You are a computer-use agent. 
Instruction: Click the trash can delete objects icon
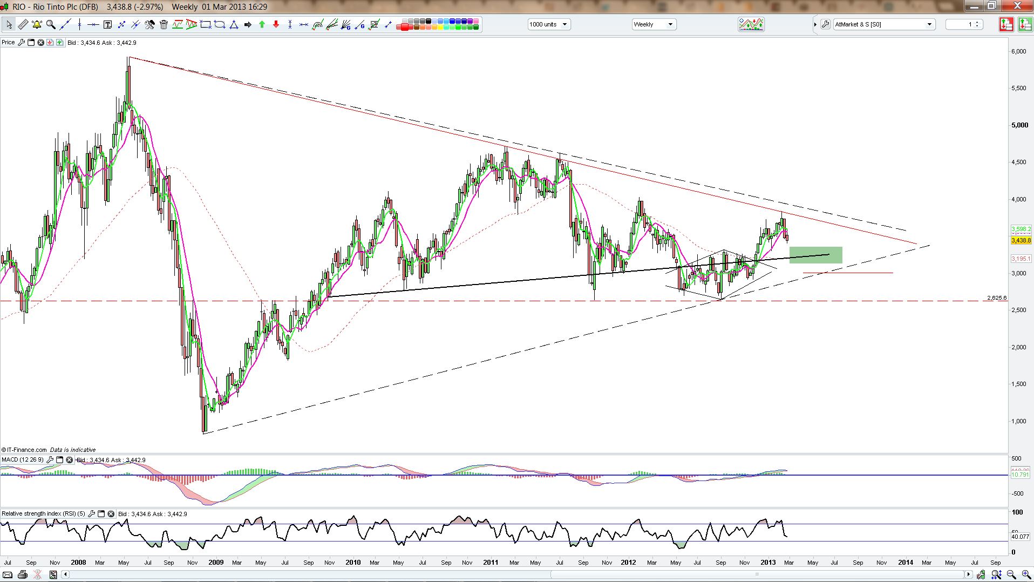pos(164,24)
